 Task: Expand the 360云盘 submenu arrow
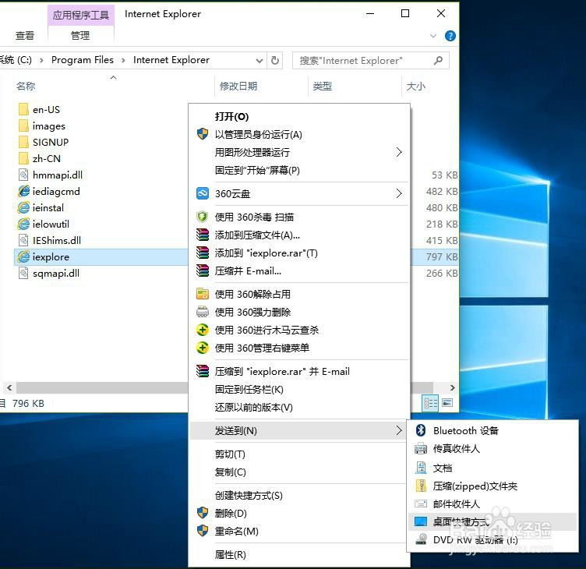tap(399, 193)
